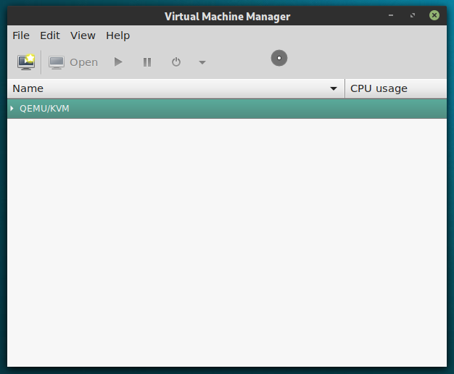
Task: Open the File menu
Action: [x=21, y=36]
